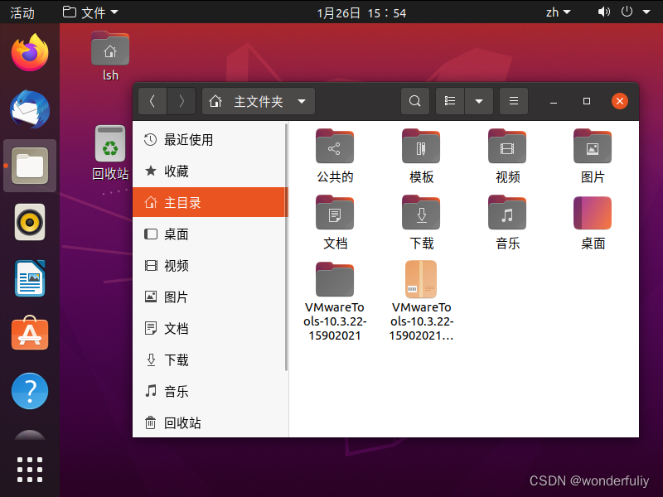Viewport: 663px width, 497px height.
Task: Select 视频 in the sidebar
Action: point(211,265)
